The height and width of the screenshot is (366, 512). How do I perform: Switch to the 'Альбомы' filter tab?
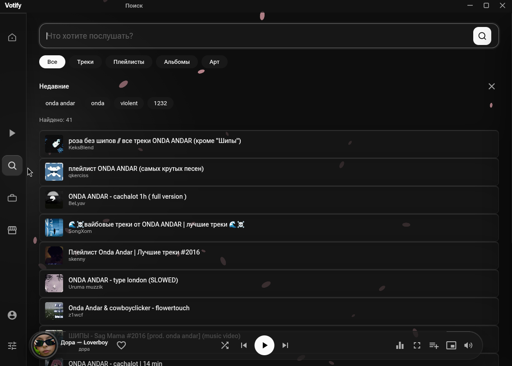(177, 62)
